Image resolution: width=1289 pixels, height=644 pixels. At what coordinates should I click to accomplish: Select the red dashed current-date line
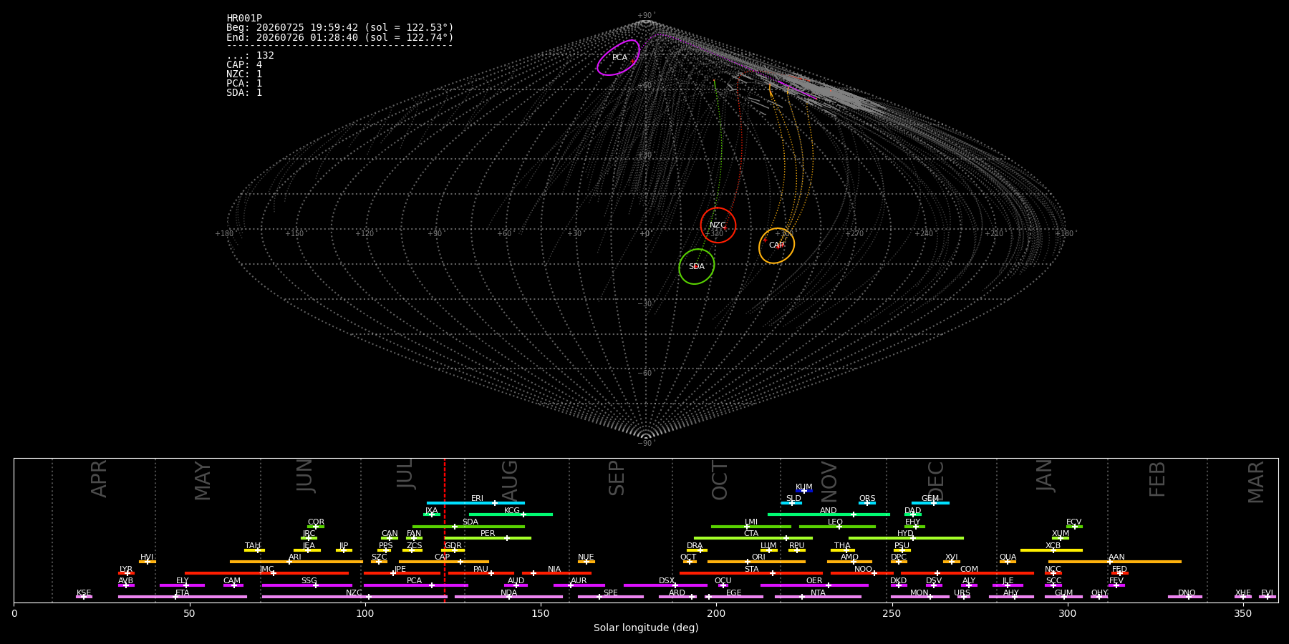point(445,530)
